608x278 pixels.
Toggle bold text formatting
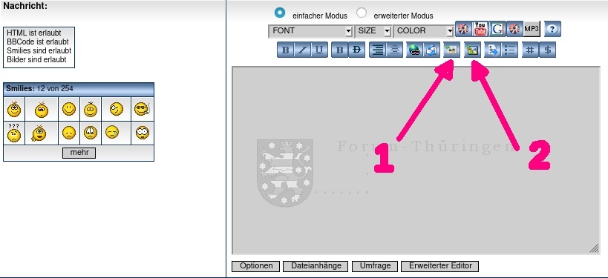click(285, 50)
